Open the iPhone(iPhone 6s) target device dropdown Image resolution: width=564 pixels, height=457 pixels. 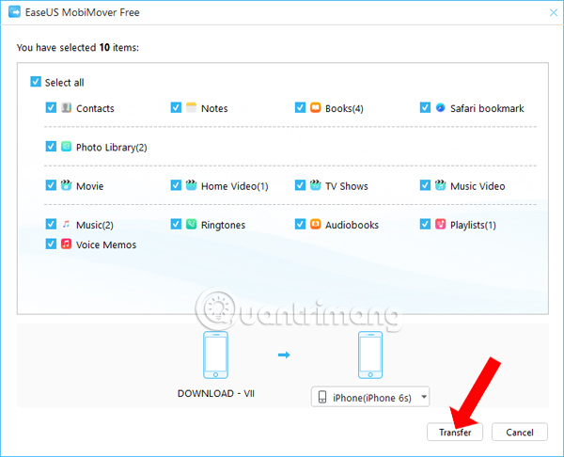pos(370,397)
